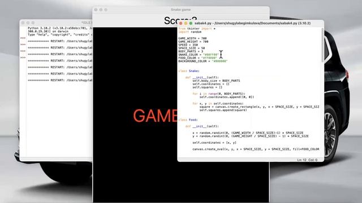Click the 'SPEED = 350' line
This screenshot has height=203, width=362.
pos(188,45)
